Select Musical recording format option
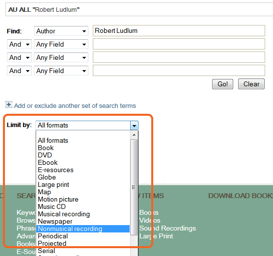 click(83, 214)
